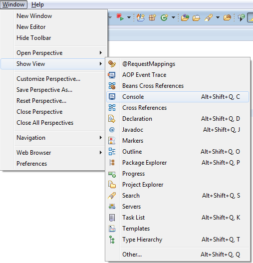Click the Declaration view icon
The image size is (253, 263).
(112, 119)
